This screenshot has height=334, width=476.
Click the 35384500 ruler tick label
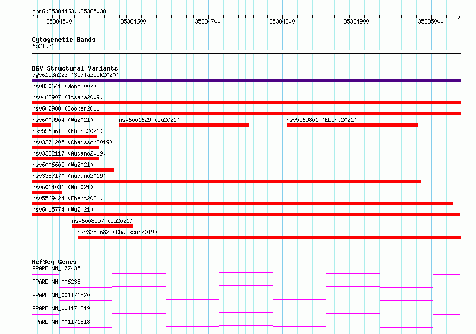coord(59,21)
